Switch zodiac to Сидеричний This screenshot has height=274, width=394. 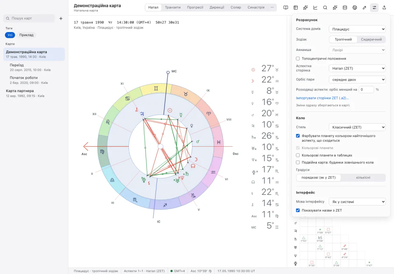[x=371, y=39]
